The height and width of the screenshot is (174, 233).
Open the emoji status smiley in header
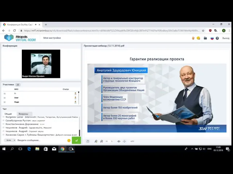point(198,38)
